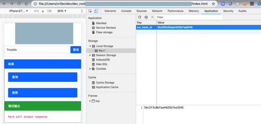
Task: Select value cell 5bc5f3c0bfaa4425b7ea3545 in table
Action: click(209, 27)
